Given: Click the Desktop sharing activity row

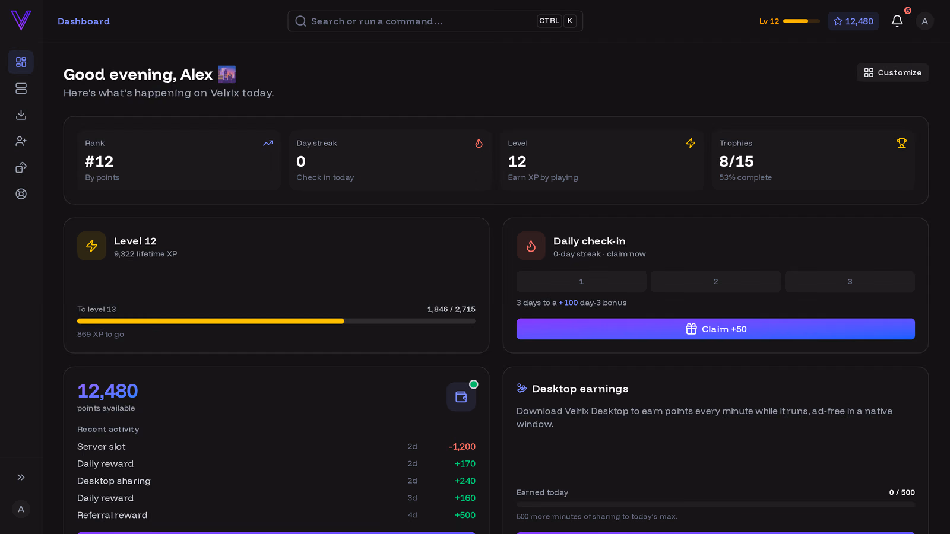Looking at the screenshot, I should (276, 481).
